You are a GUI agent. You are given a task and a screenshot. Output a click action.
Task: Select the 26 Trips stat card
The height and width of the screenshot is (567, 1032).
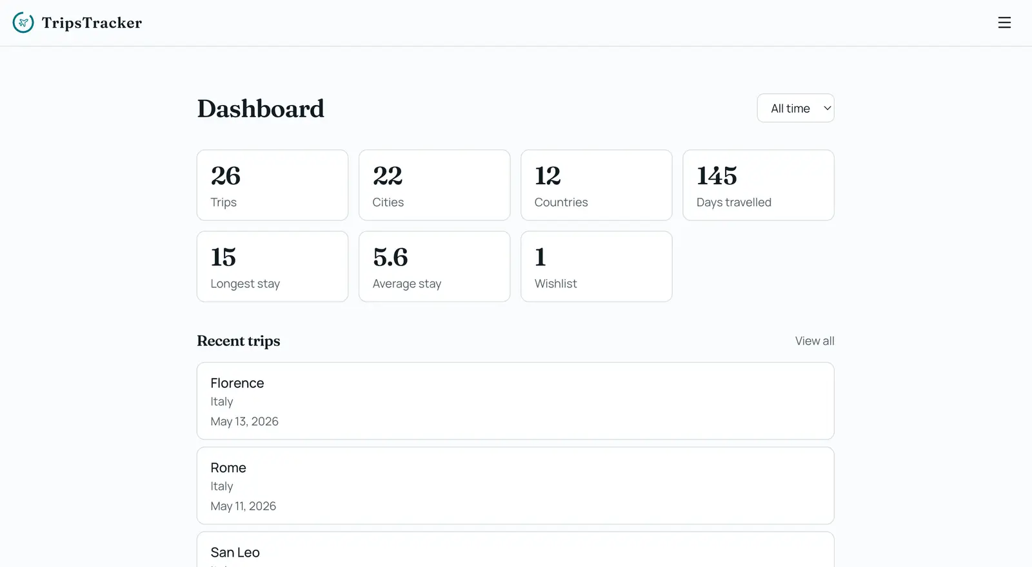click(x=272, y=186)
